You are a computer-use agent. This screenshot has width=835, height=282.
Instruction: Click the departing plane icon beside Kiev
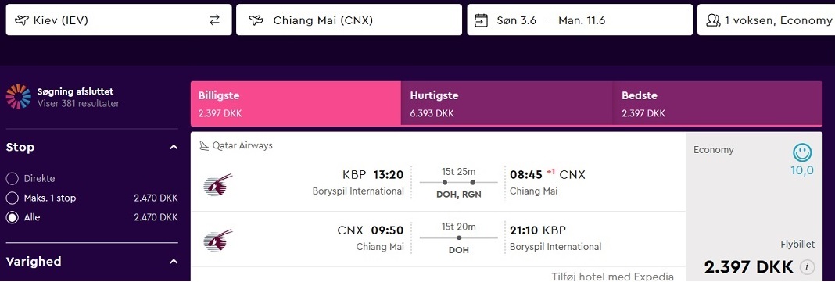21,20
